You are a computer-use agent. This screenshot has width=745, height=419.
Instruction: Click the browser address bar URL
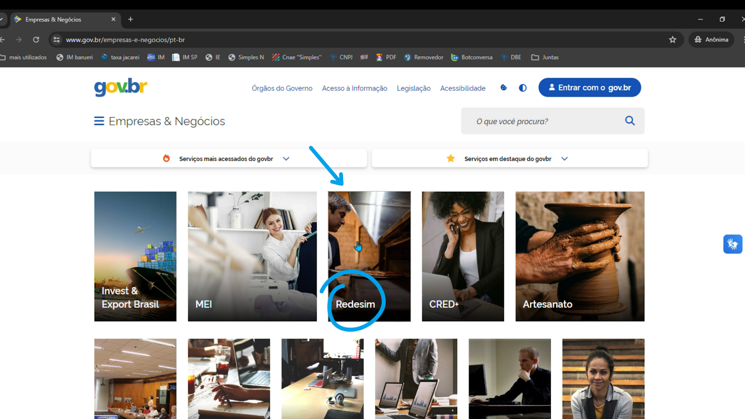point(125,40)
